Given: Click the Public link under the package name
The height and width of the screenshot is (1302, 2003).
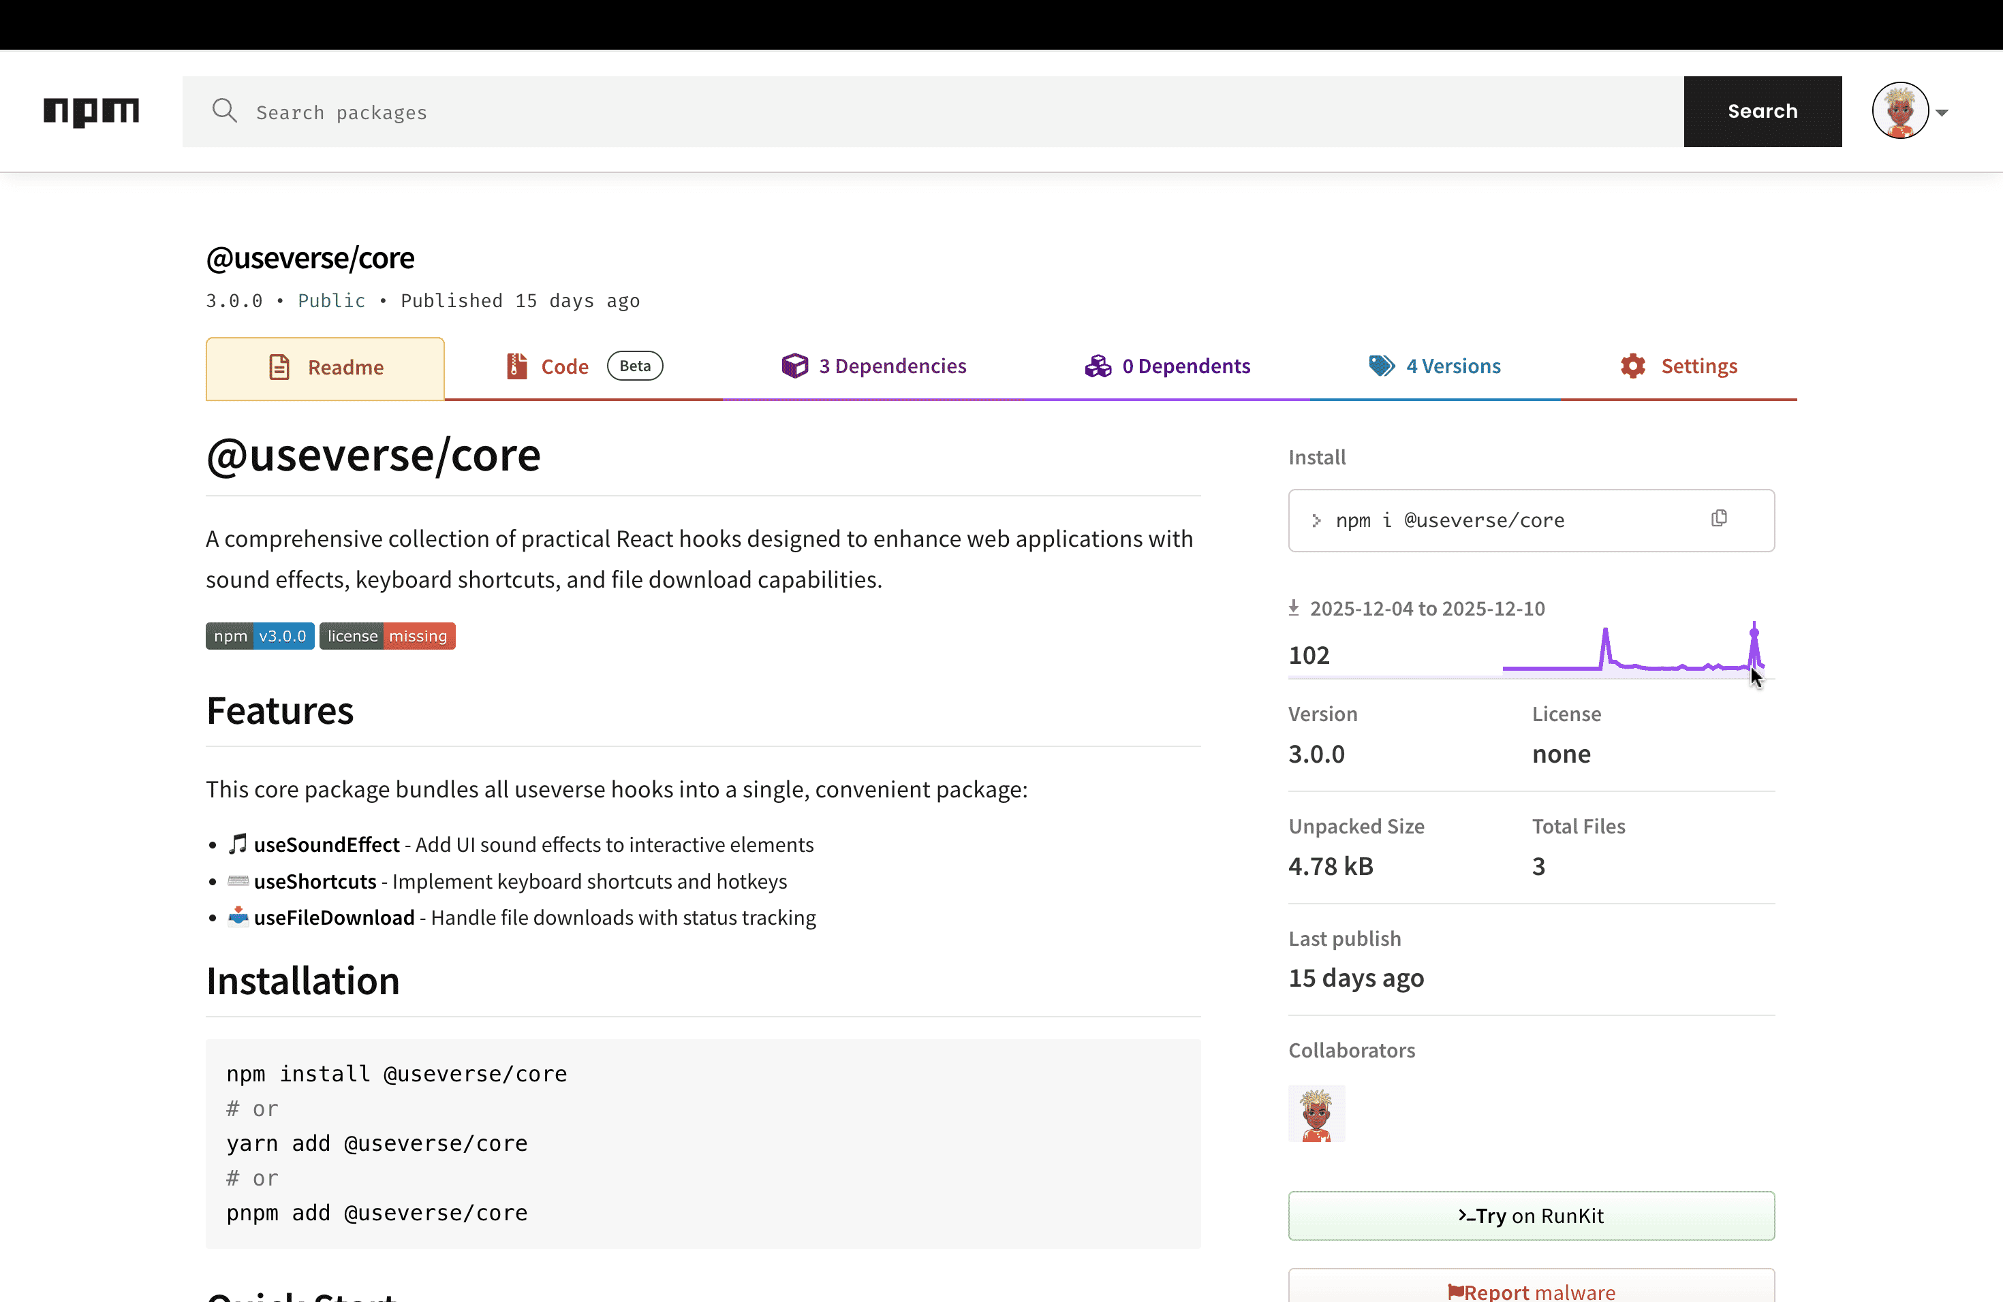Looking at the screenshot, I should (x=332, y=300).
